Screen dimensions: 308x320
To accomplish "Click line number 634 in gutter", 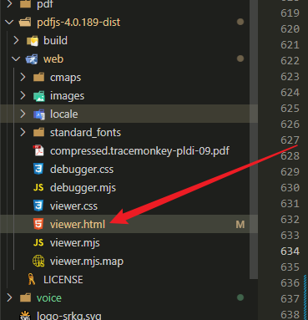I will click(x=290, y=251).
